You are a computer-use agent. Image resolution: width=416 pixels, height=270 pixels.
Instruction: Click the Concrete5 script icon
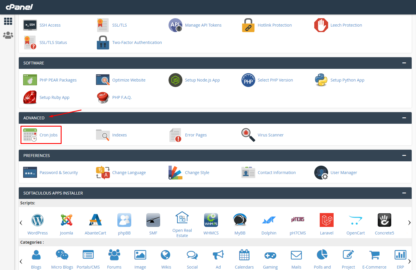pos(384,220)
